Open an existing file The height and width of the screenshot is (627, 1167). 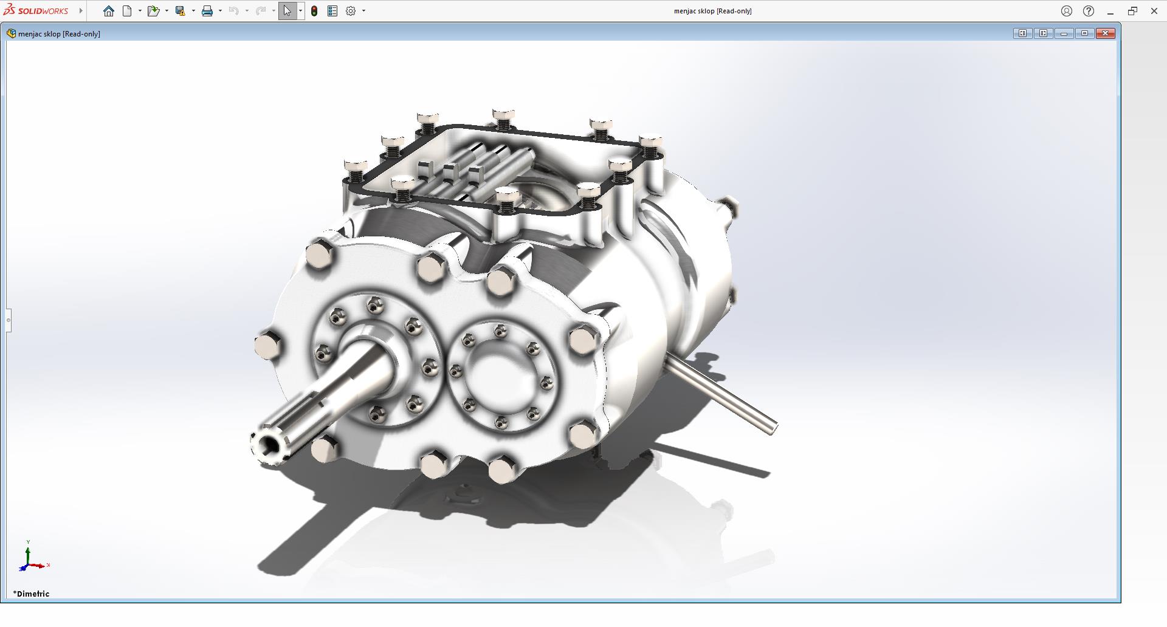coord(153,11)
